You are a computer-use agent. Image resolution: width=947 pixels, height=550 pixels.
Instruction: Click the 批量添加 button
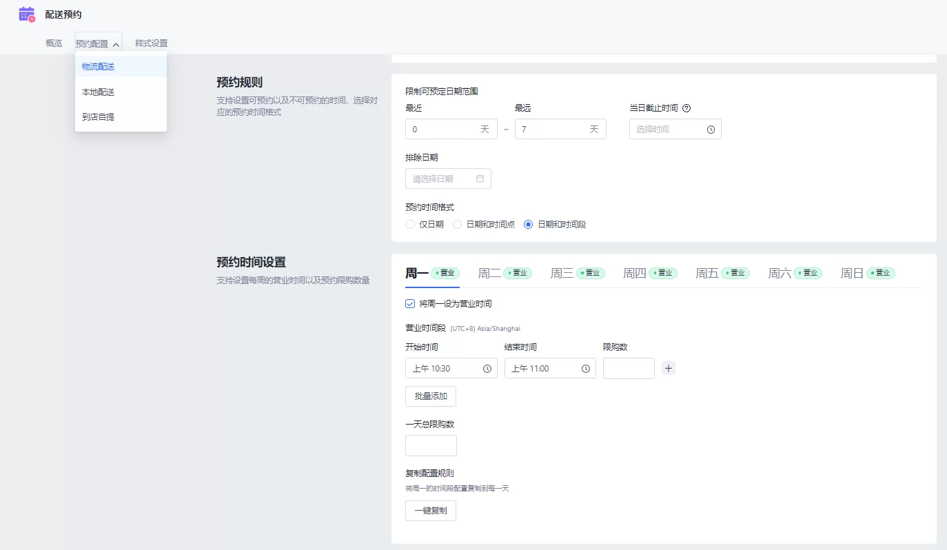(430, 396)
